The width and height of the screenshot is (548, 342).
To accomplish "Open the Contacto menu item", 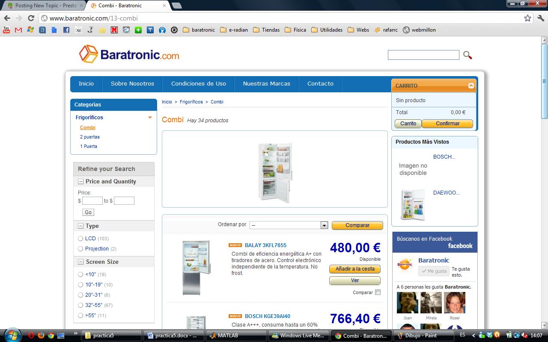I will (x=320, y=84).
